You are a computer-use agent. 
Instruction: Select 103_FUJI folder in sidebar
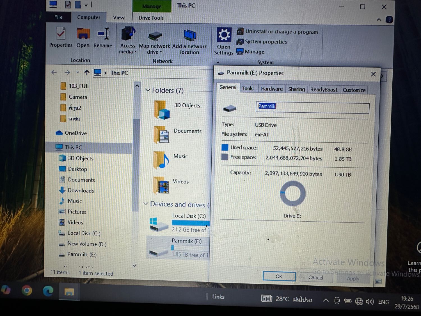click(x=75, y=86)
